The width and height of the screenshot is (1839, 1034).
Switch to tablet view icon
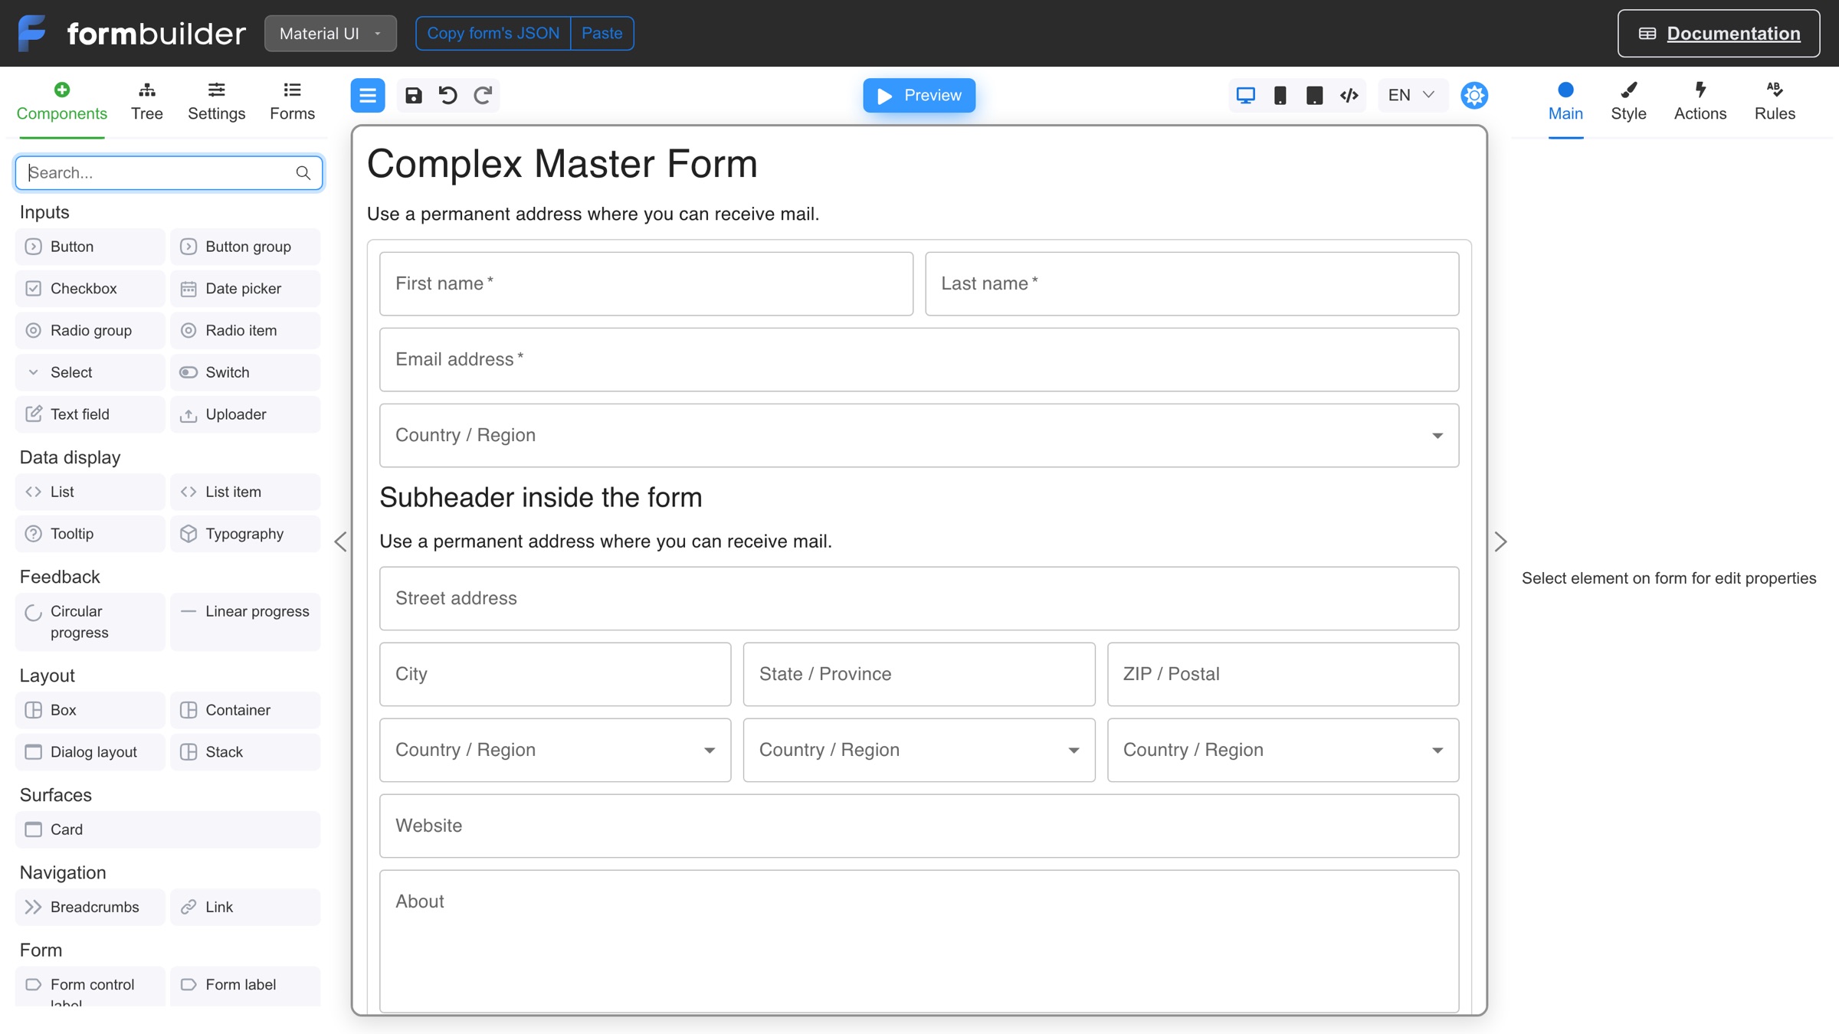point(1315,95)
